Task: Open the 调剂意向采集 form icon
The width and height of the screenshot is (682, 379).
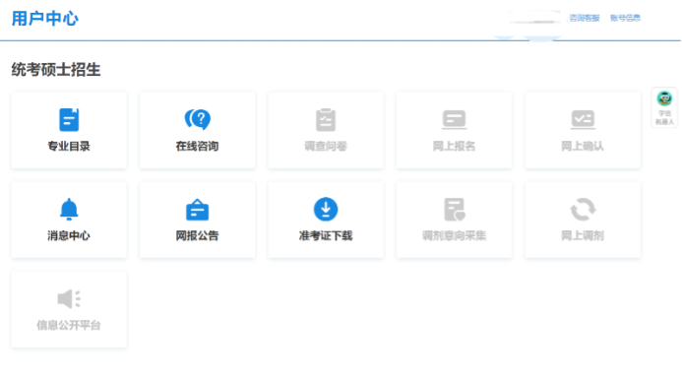Action: pyautogui.click(x=454, y=210)
